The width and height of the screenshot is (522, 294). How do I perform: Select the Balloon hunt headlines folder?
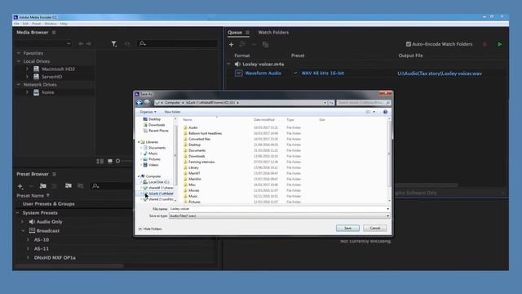click(x=205, y=133)
